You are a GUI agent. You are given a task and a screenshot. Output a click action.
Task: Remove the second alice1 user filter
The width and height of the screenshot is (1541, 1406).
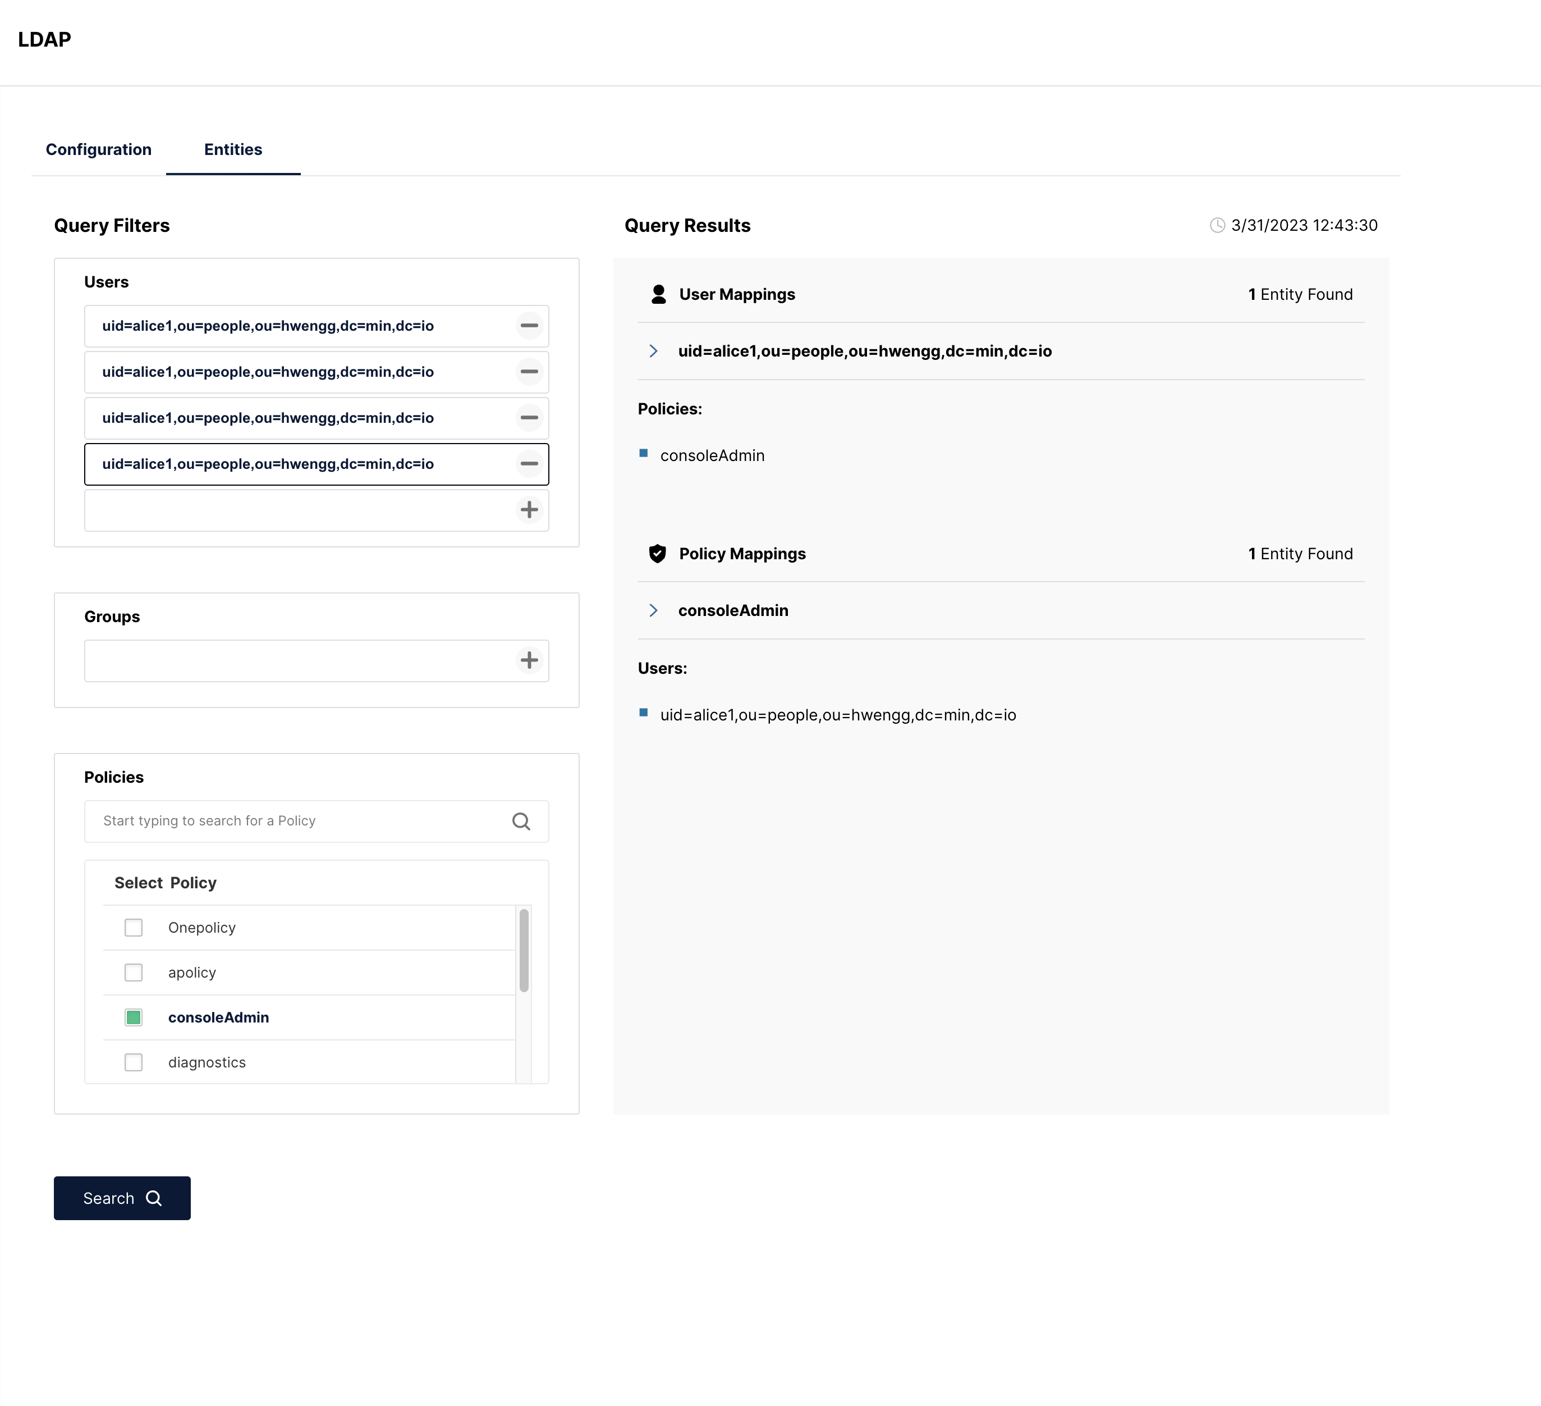[529, 372]
